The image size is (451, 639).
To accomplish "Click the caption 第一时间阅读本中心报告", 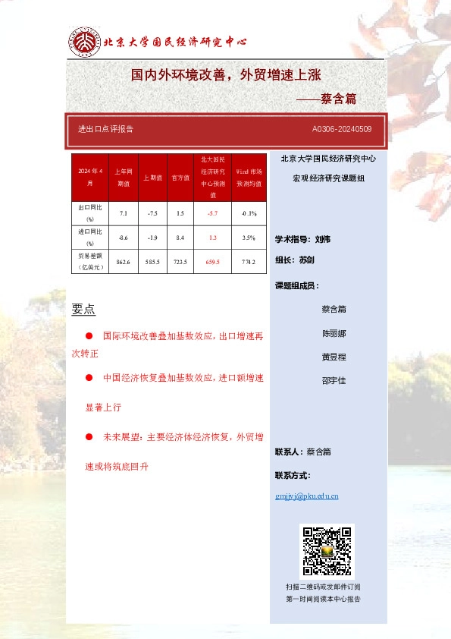I will point(323,599).
